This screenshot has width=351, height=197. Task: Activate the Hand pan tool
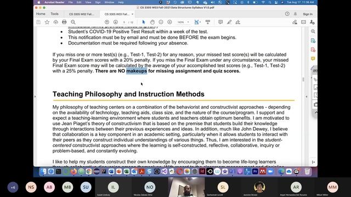152,22
